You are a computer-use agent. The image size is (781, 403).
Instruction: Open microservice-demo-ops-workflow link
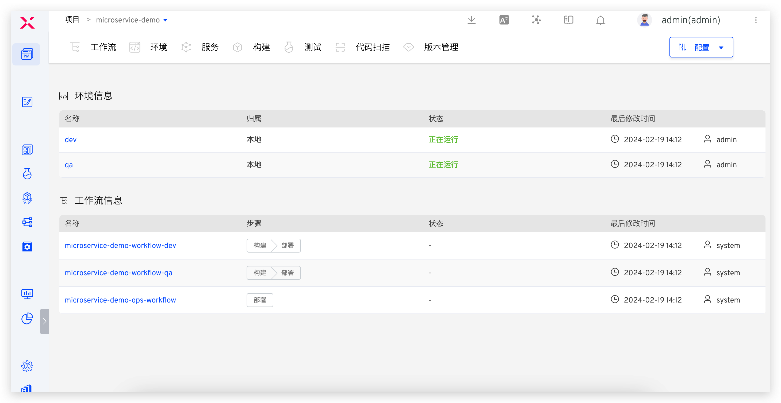120,300
